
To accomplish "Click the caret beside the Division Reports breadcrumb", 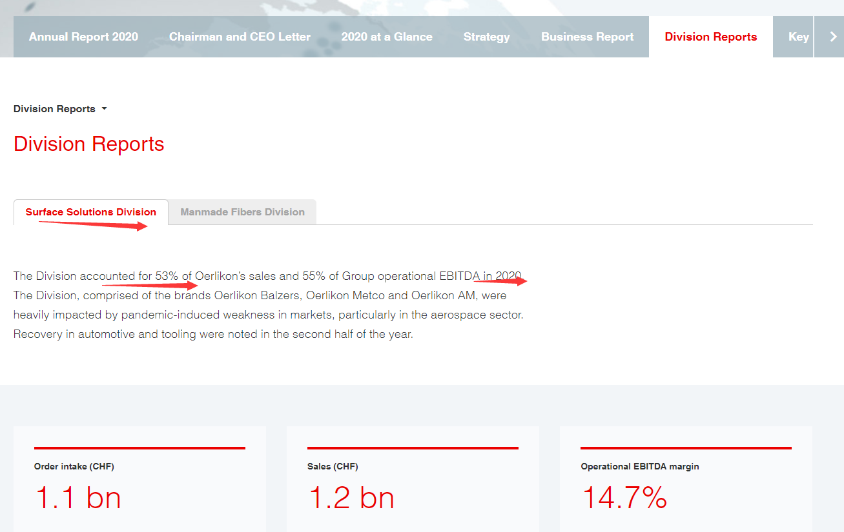I will pyautogui.click(x=104, y=109).
